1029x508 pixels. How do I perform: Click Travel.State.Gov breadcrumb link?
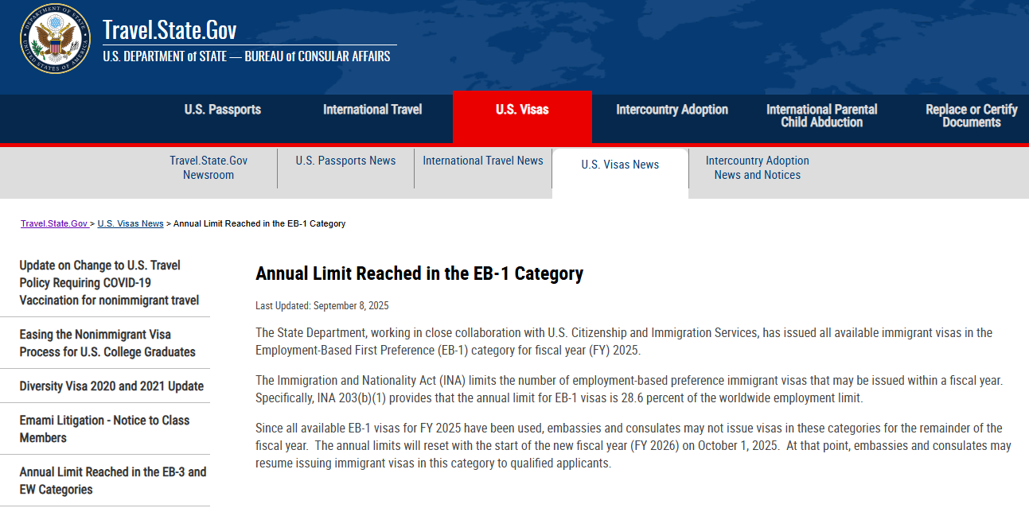pyautogui.click(x=54, y=223)
